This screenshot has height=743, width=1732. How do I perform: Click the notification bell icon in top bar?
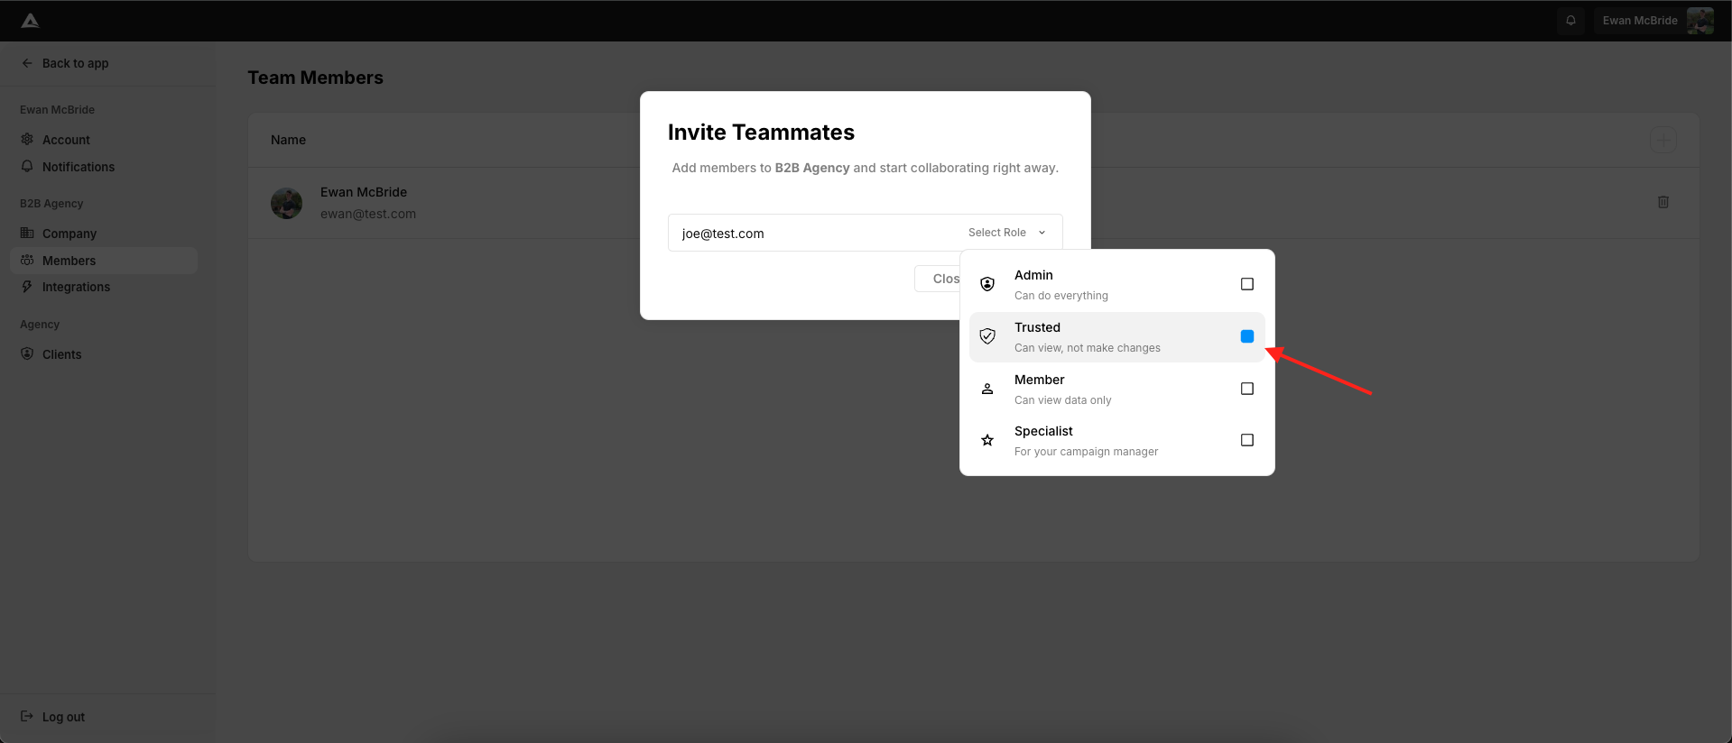click(1570, 20)
